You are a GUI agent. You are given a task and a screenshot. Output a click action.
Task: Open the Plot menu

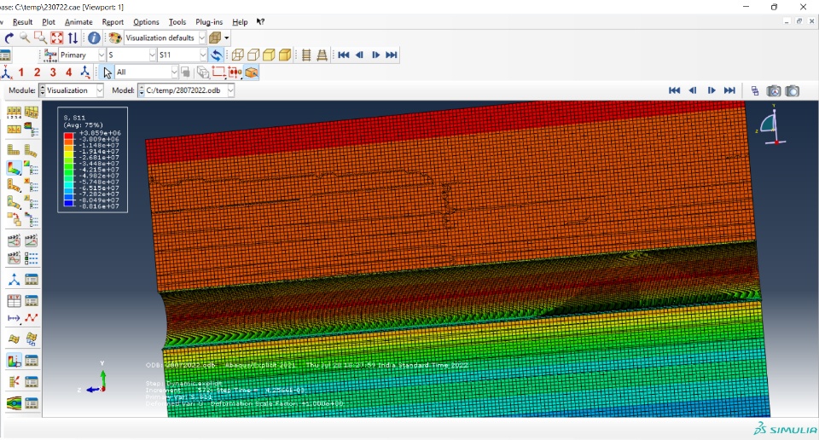tap(49, 22)
